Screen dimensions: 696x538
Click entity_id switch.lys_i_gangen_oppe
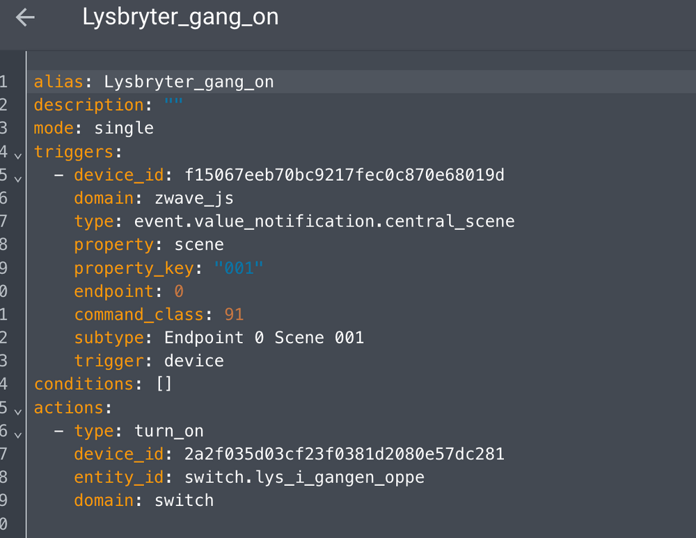pos(304,478)
